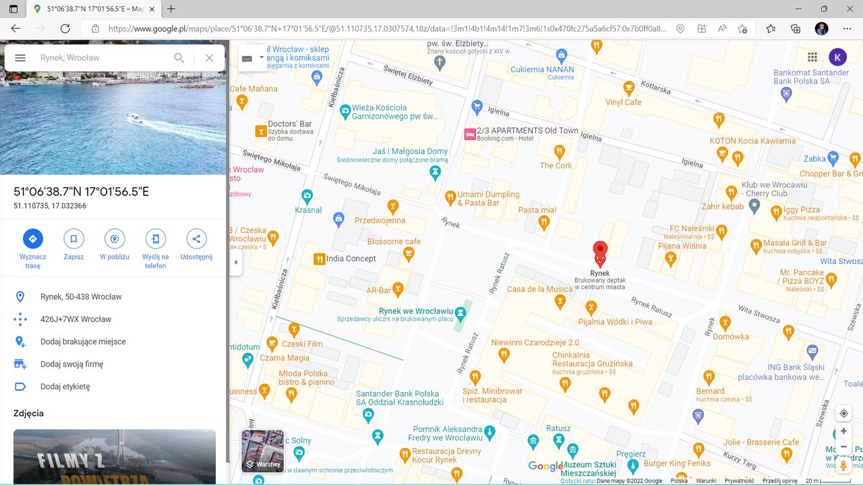863x485 pixels.
Task: Click the Street View pegman
Action: [x=843, y=465]
